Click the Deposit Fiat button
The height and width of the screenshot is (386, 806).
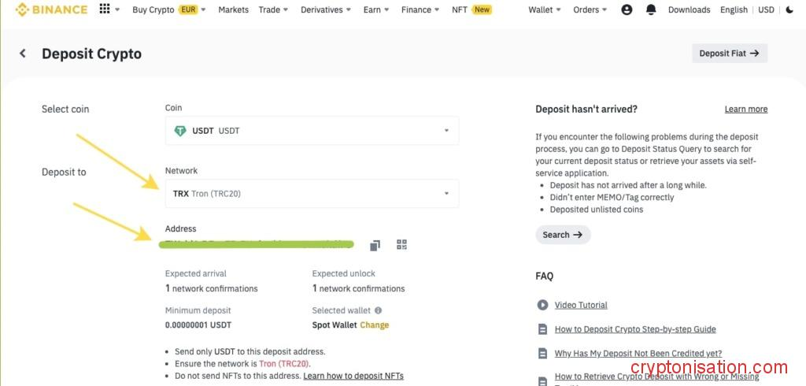pyautogui.click(x=729, y=54)
